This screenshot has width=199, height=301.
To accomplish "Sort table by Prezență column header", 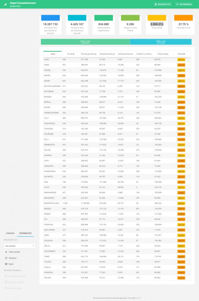I will coord(181,54).
